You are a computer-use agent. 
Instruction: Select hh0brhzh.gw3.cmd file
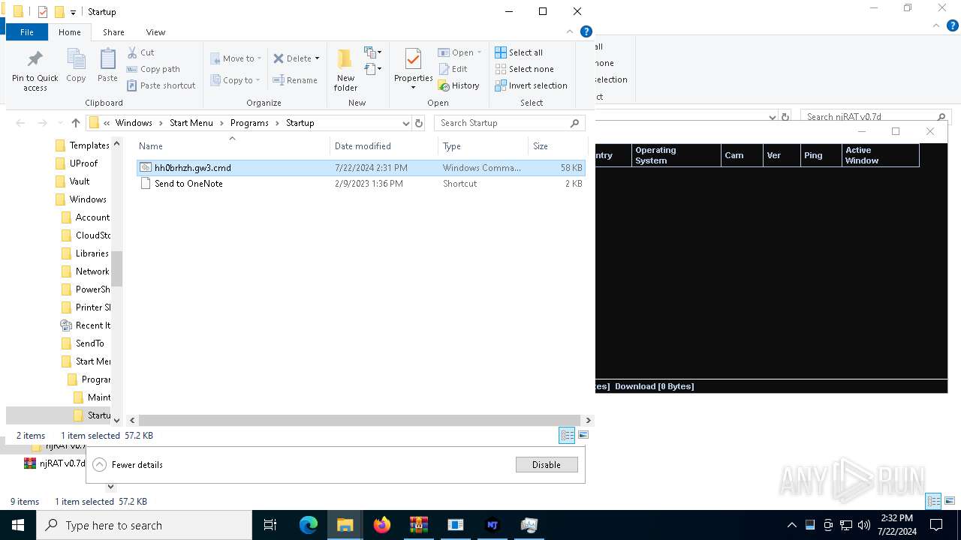361,168
